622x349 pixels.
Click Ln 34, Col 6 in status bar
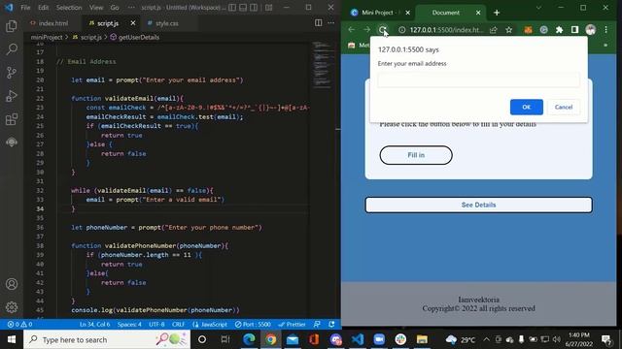94,324
